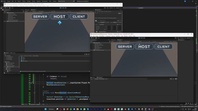This screenshot has height=111, width=198.
Task: Click Play button in right Unity clone window
Action: 139,38
